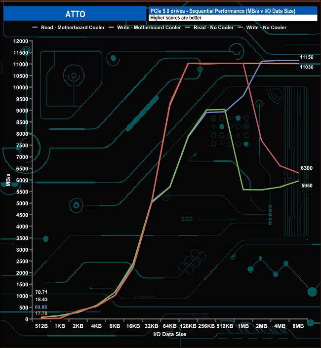Screen dimensions: 321x348
Task: Click the I/O Data Size axis title
Action: [169, 334]
